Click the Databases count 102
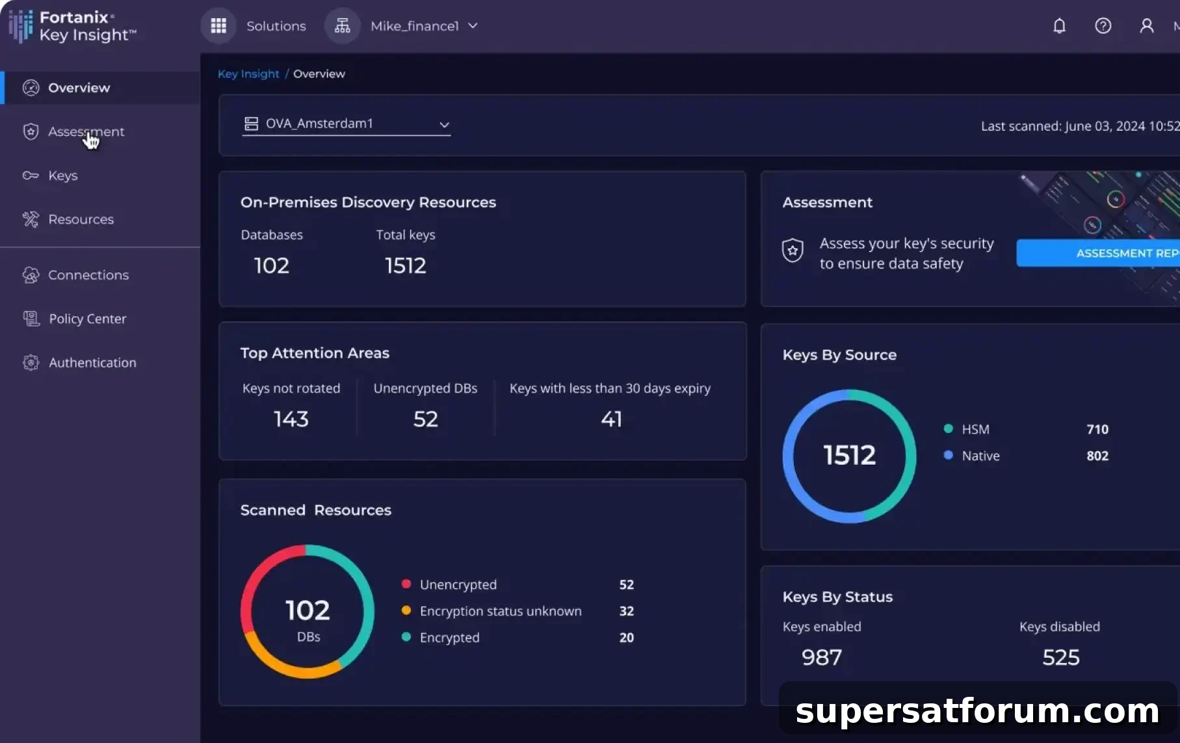The height and width of the screenshot is (743, 1180). 272,266
